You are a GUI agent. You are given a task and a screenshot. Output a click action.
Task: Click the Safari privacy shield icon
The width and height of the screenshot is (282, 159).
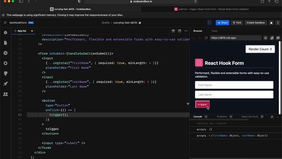(x=79, y=1)
